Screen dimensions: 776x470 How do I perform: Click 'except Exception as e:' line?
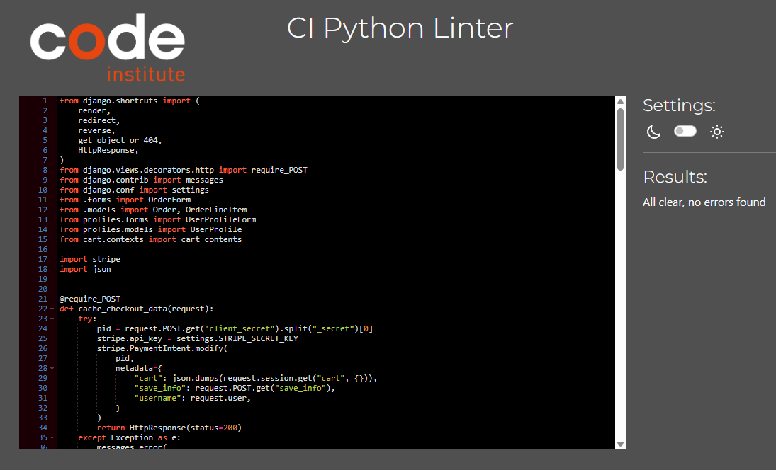[x=129, y=437]
